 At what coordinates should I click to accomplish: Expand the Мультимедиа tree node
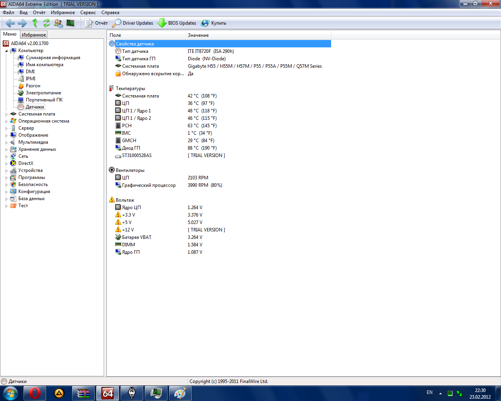(x=6, y=143)
